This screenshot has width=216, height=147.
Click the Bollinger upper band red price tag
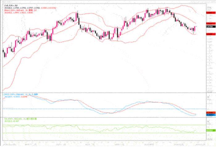pos(211,13)
